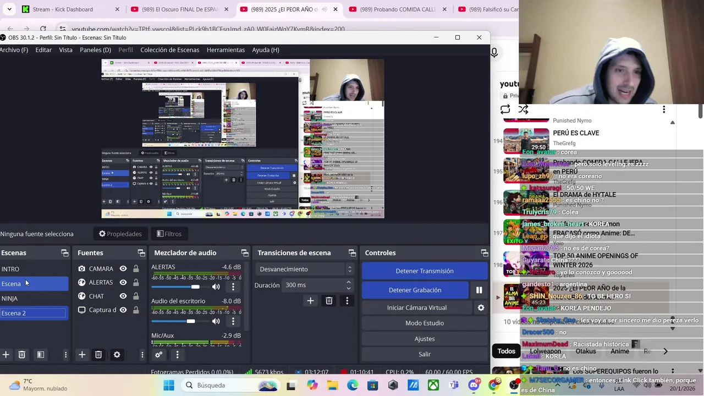Delete the scene transition with trash icon
The image size is (704, 396).
tap(329, 300)
